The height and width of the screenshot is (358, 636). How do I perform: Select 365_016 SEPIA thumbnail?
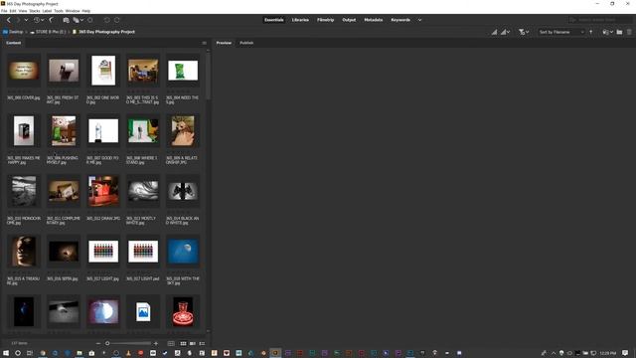click(x=64, y=252)
